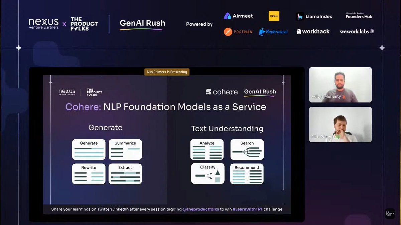Select the Analyze card
401x225 pixels.
pyautogui.click(x=207, y=149)
